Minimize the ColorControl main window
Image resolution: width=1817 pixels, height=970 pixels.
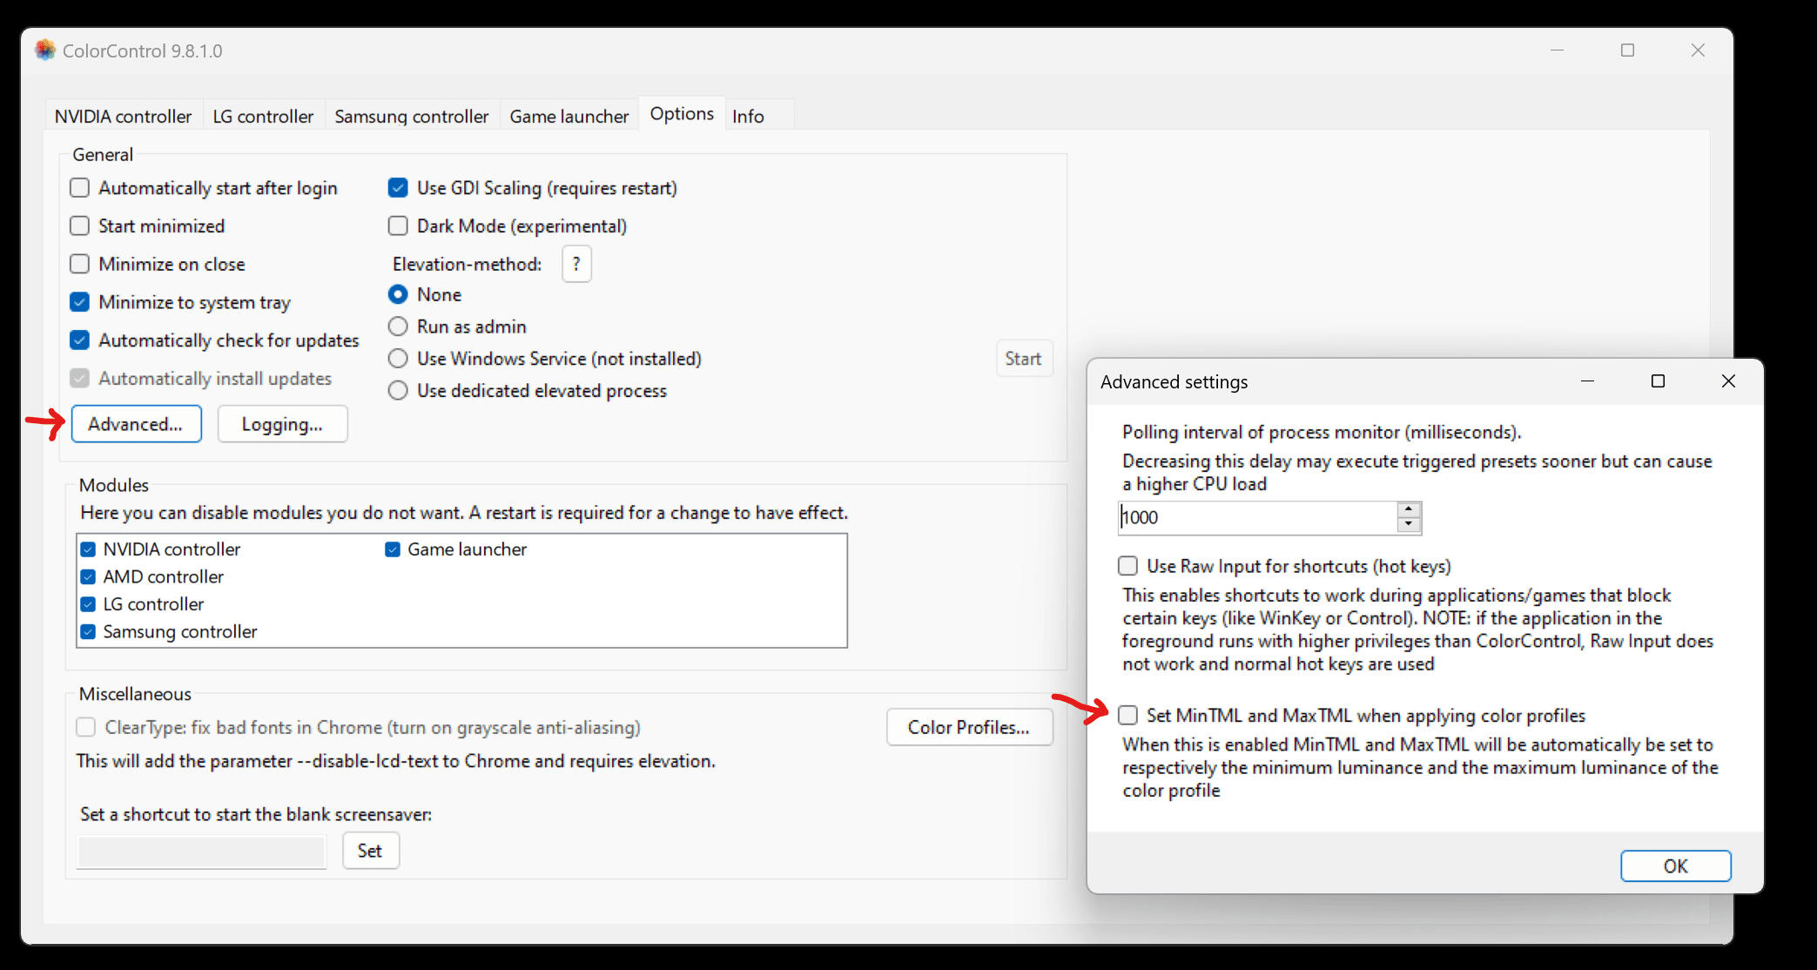[x=1558, y=51]
